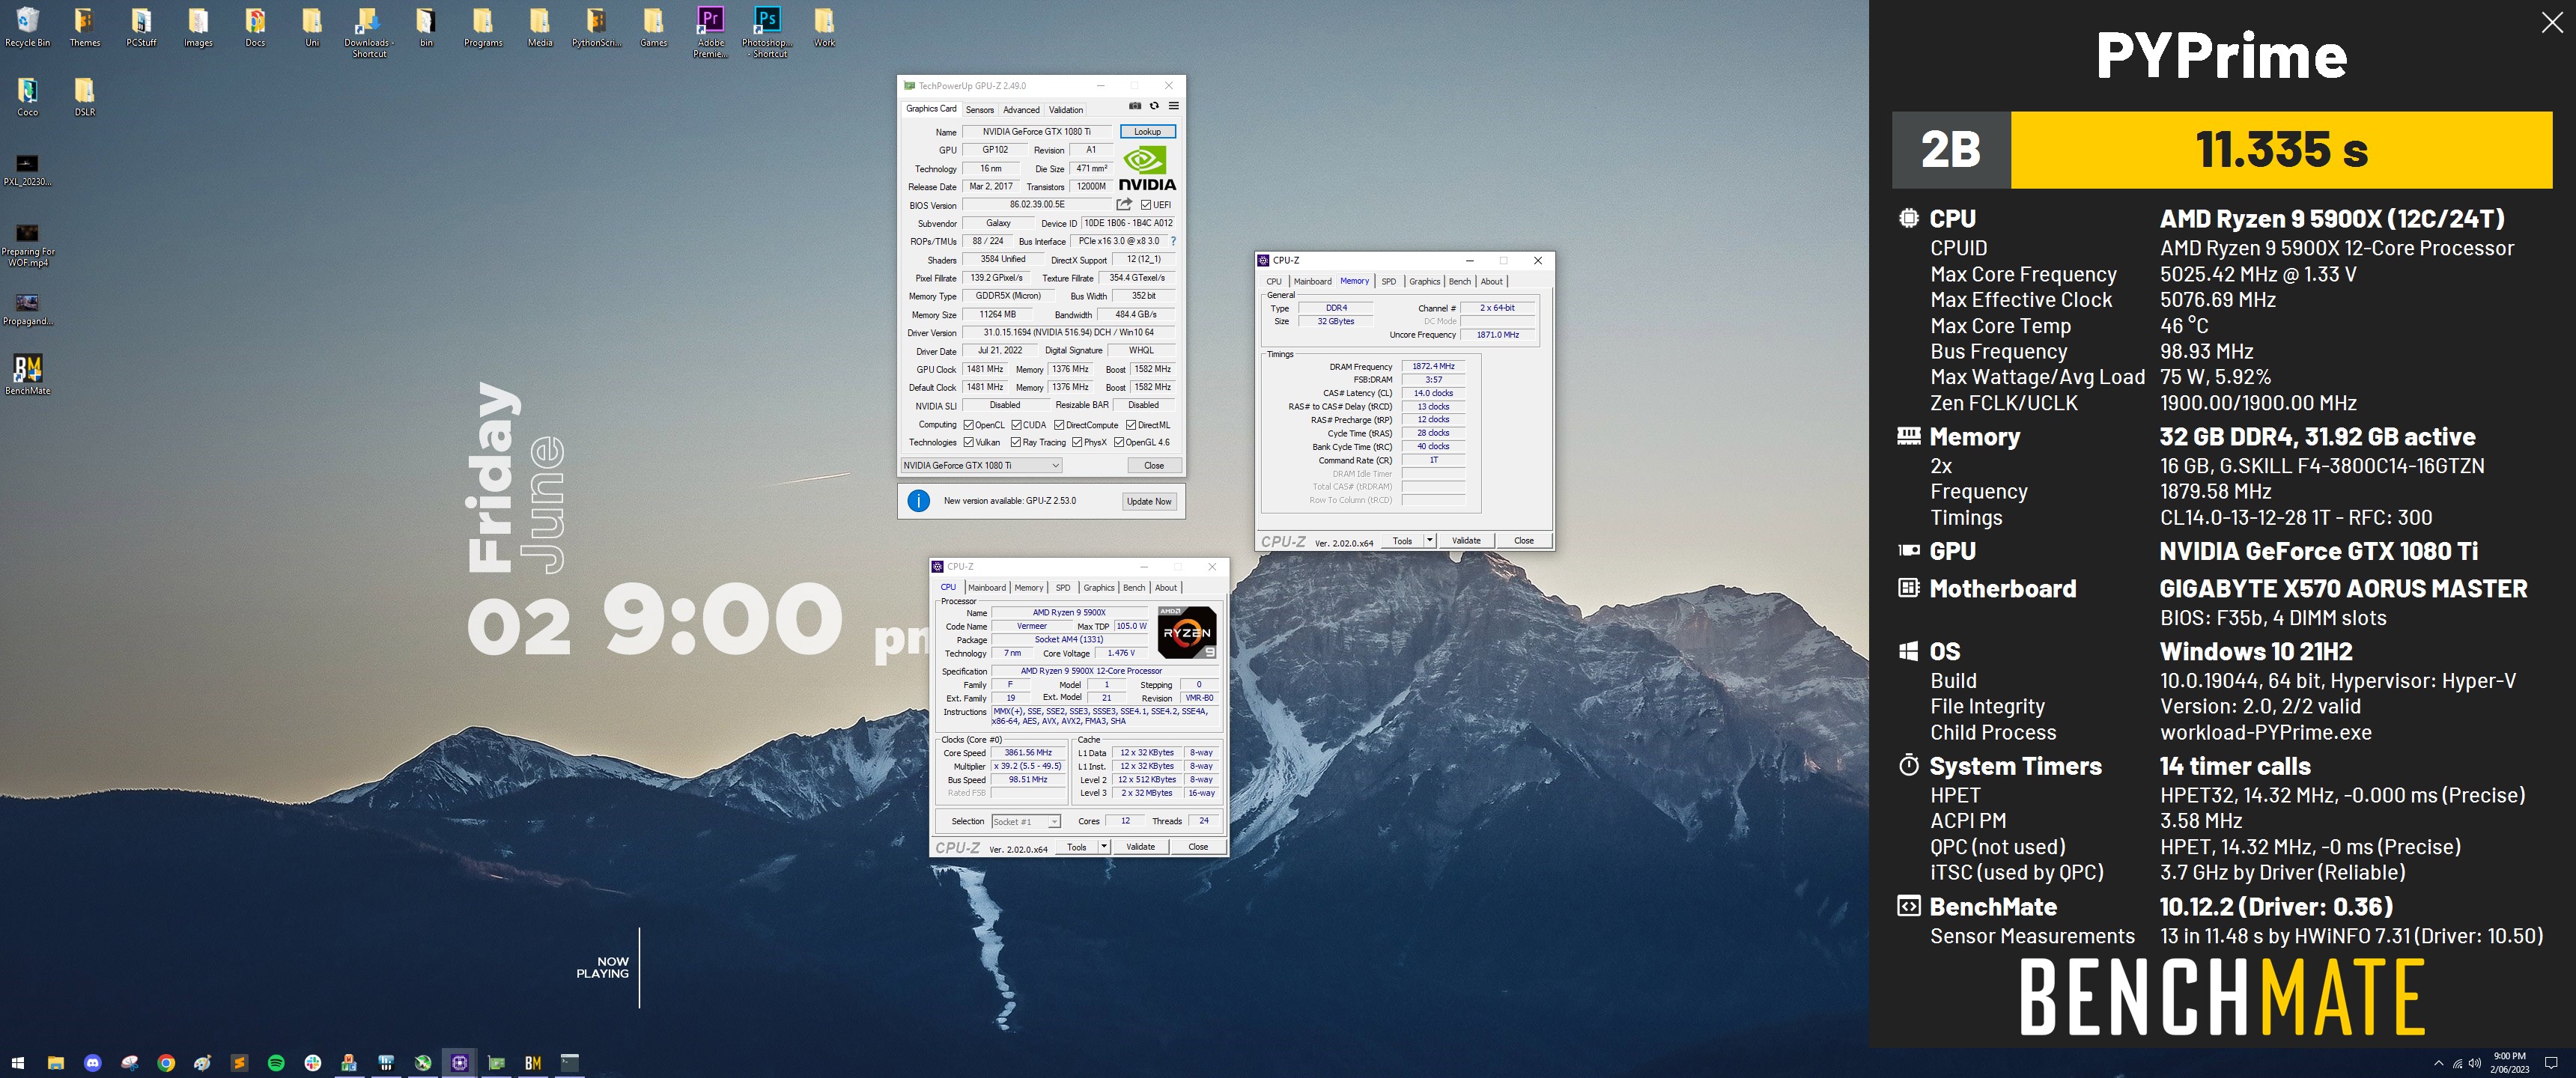Click Validate in CPU-Z processor window
The height and width of the screenshot is (1078, 2576).
(1140, 847)
